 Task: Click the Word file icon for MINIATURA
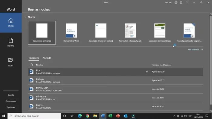(x=31, y=89)
